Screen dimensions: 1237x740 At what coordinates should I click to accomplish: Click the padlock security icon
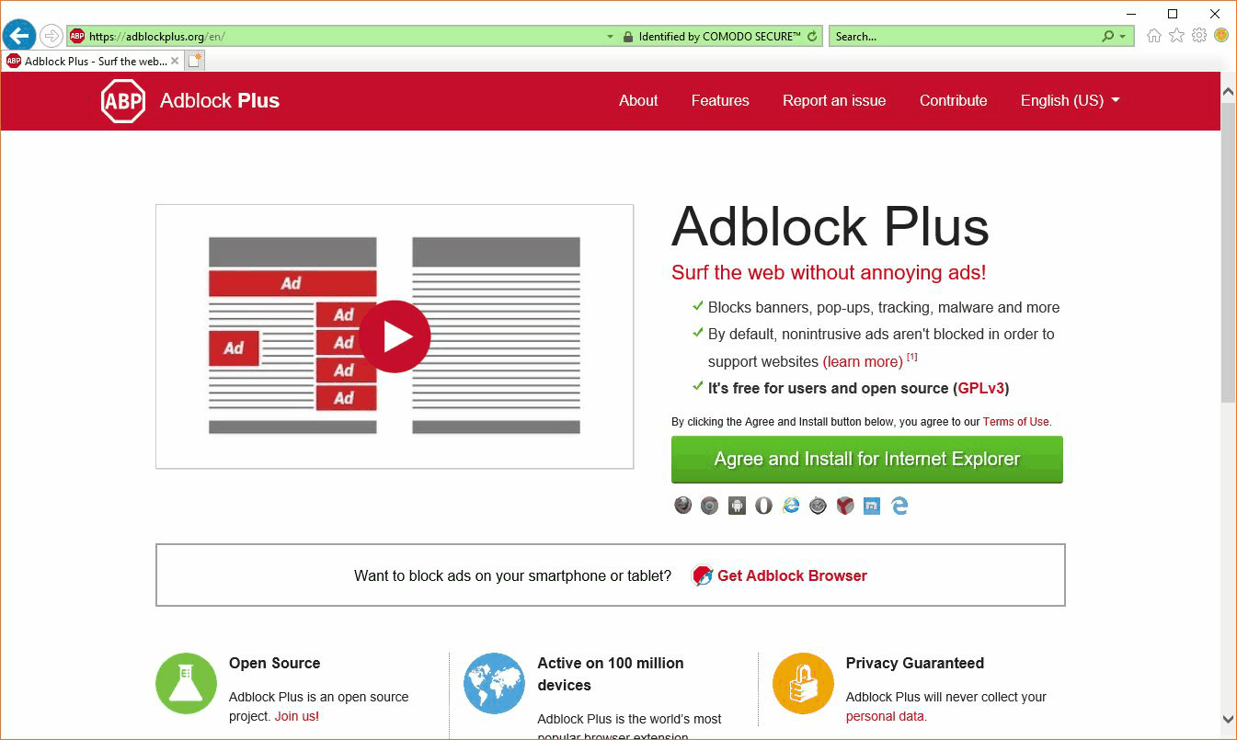[628, 37]
